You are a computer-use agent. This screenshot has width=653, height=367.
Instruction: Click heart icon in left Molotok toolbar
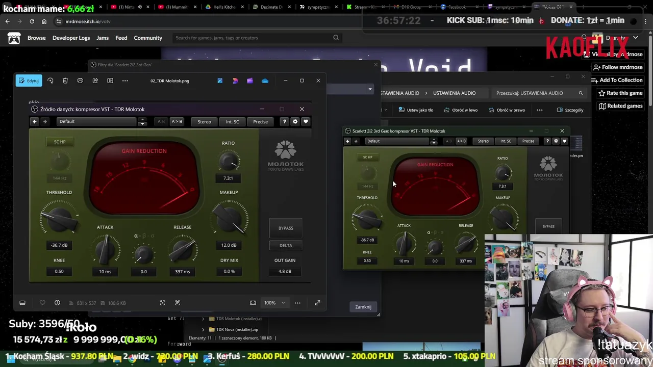click(x=306, y=121)
